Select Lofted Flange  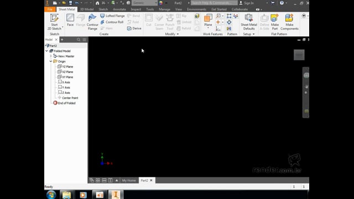[112, 16]
